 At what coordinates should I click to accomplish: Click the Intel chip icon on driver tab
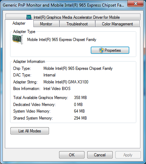pyautogui.click(x=29, y=17)
